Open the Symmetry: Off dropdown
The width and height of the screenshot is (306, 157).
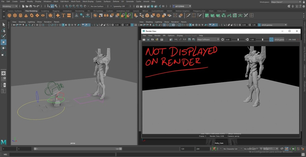pos(121,6)
